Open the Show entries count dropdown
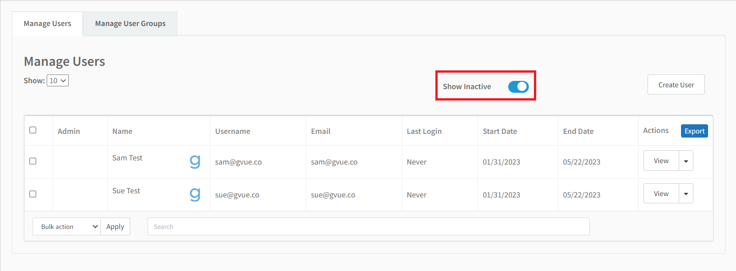The image size is (736, 271). coord(58,81)
